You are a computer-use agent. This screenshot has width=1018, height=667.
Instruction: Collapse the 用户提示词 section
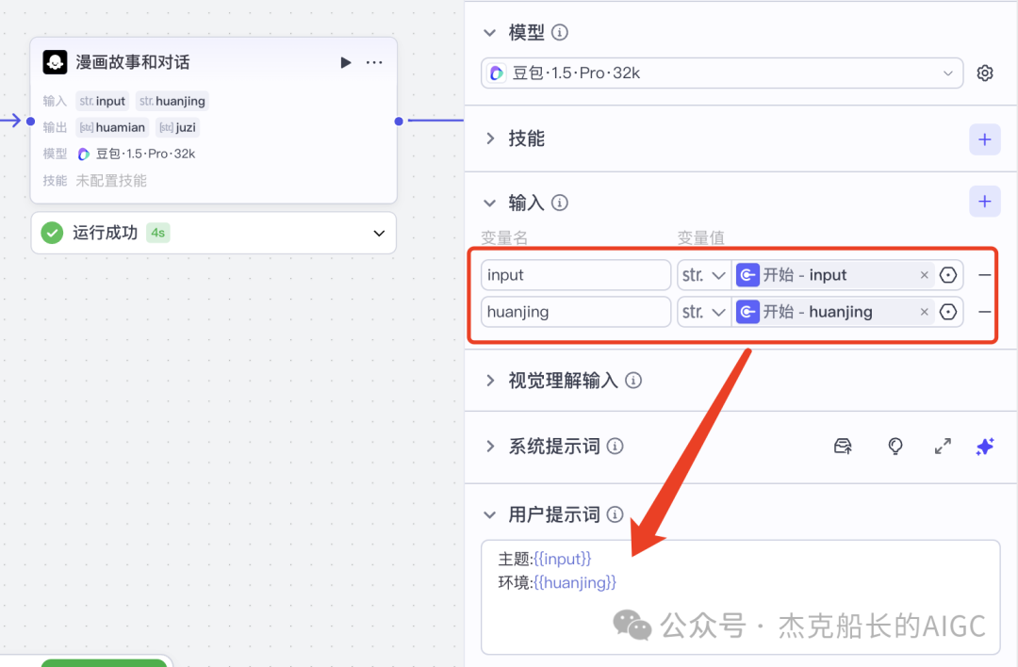[489, 515]
